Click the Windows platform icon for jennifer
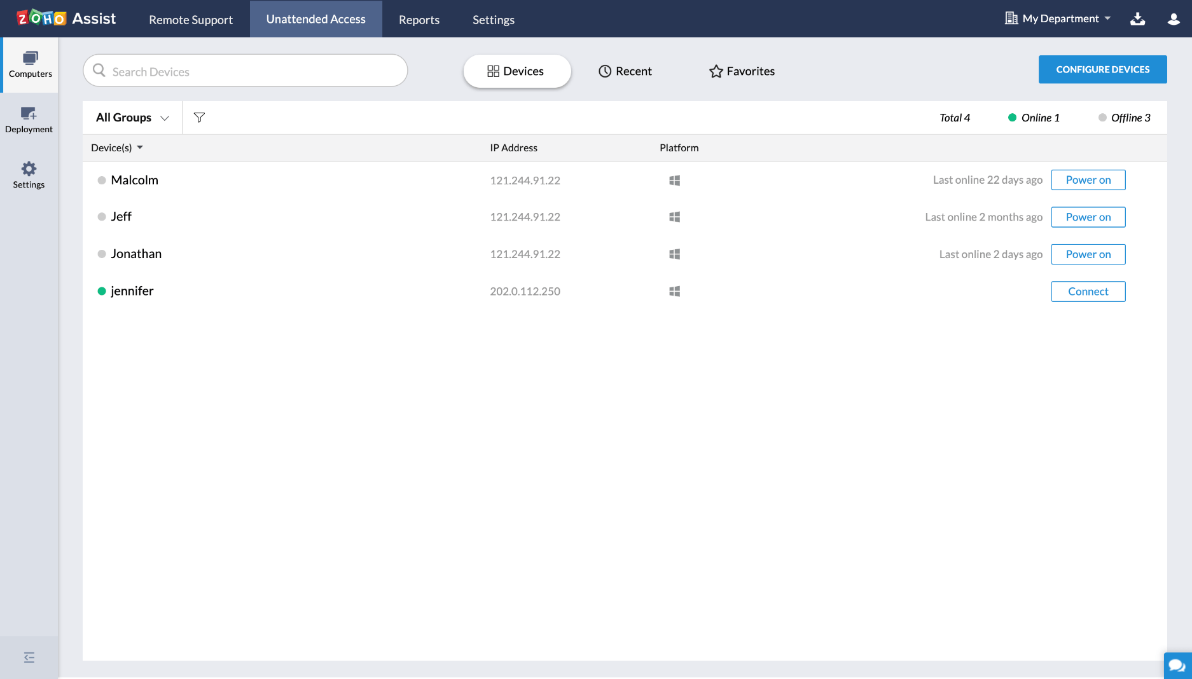This screenshot has width=1192, height=679. 674,291
